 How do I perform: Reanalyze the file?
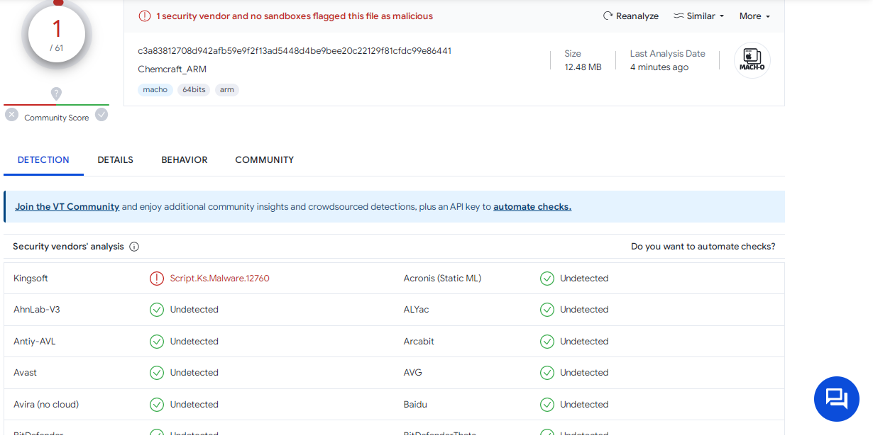[x=630, y=16]
